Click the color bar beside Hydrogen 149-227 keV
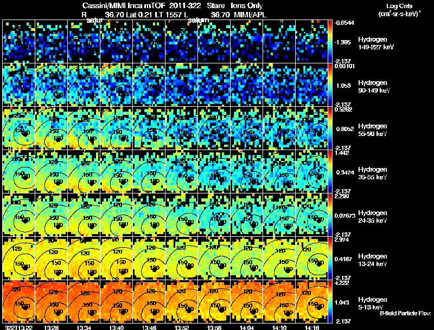Screen dimensions: 434x330 (x=330, y=42)
